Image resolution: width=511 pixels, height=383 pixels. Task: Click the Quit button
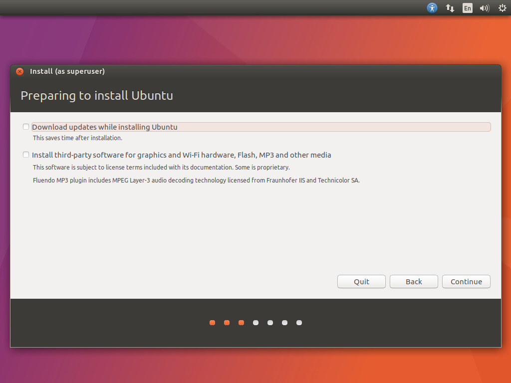[x=361, y=282]
